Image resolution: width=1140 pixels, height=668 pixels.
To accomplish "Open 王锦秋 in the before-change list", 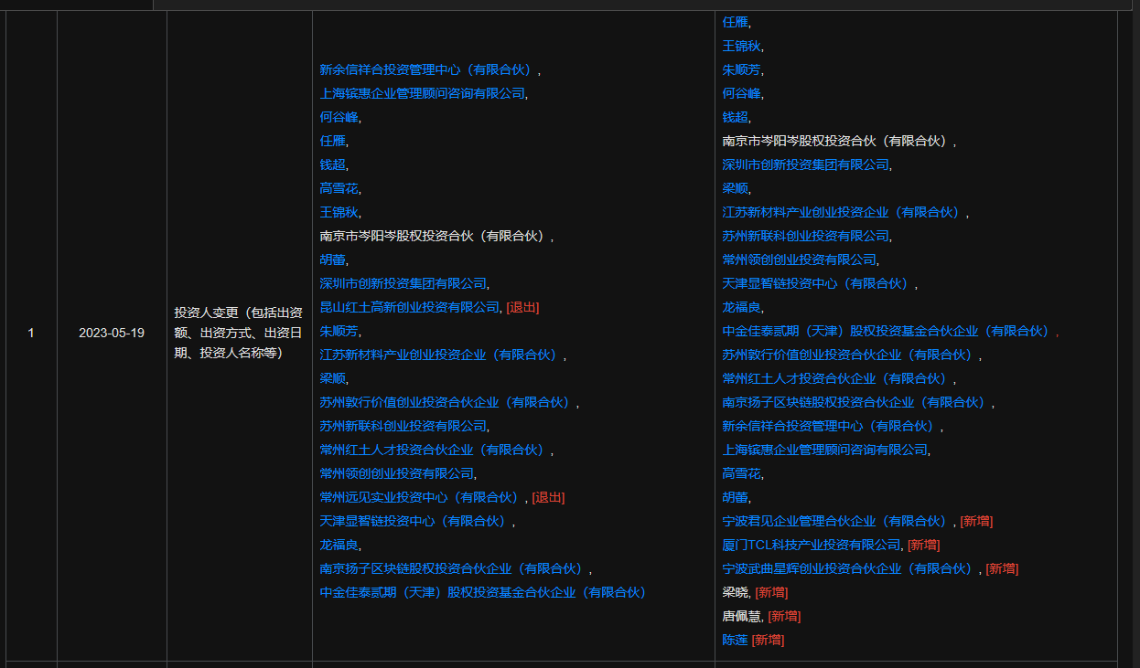I will coord(338,212).
